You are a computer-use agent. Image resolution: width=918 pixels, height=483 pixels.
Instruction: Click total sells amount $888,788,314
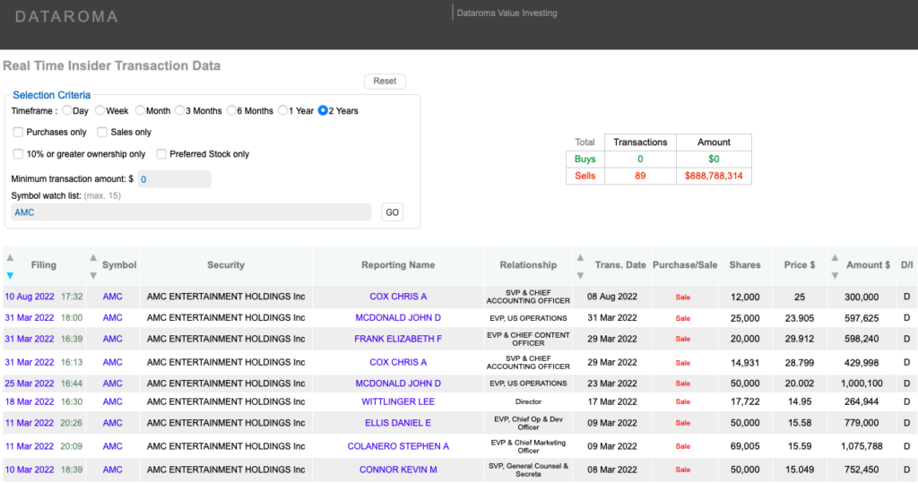tap(714, 176)
